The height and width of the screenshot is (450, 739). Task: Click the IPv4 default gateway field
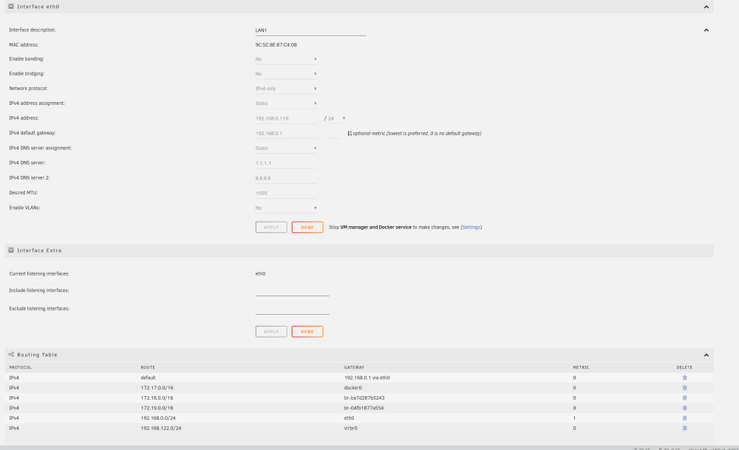point(285,133)
